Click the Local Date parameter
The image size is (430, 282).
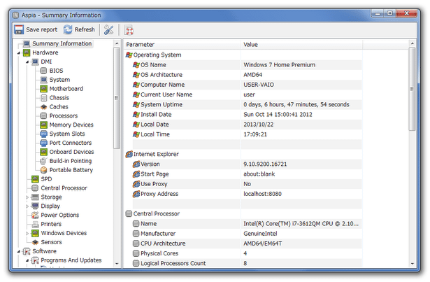(x=155, y=125)
